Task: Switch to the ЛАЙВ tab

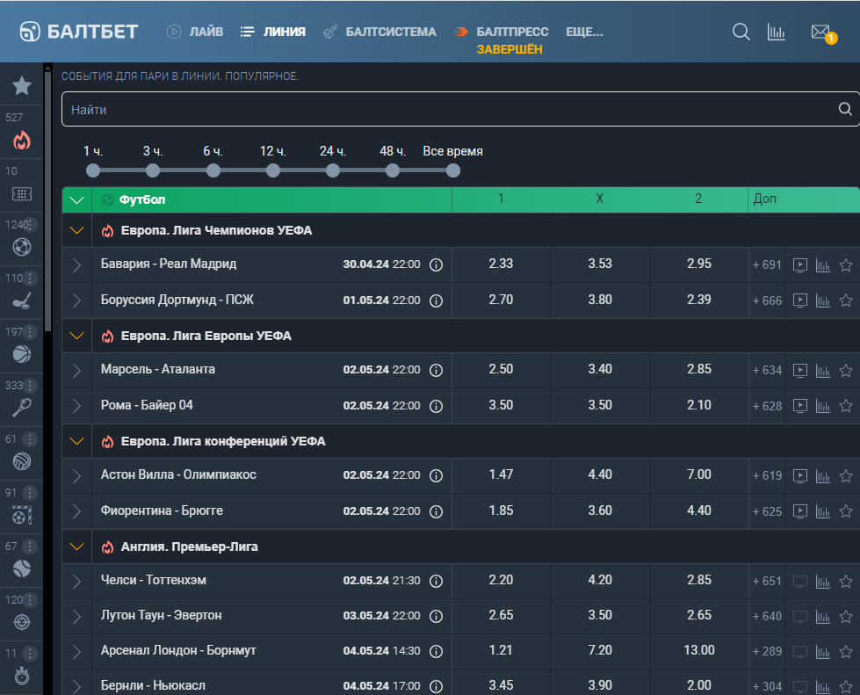Action: pos(195,32)
